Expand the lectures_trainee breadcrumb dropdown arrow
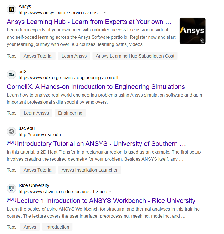The width and height of the screenshot is (224, 234). pyautogui.click(x=110, y=191)
